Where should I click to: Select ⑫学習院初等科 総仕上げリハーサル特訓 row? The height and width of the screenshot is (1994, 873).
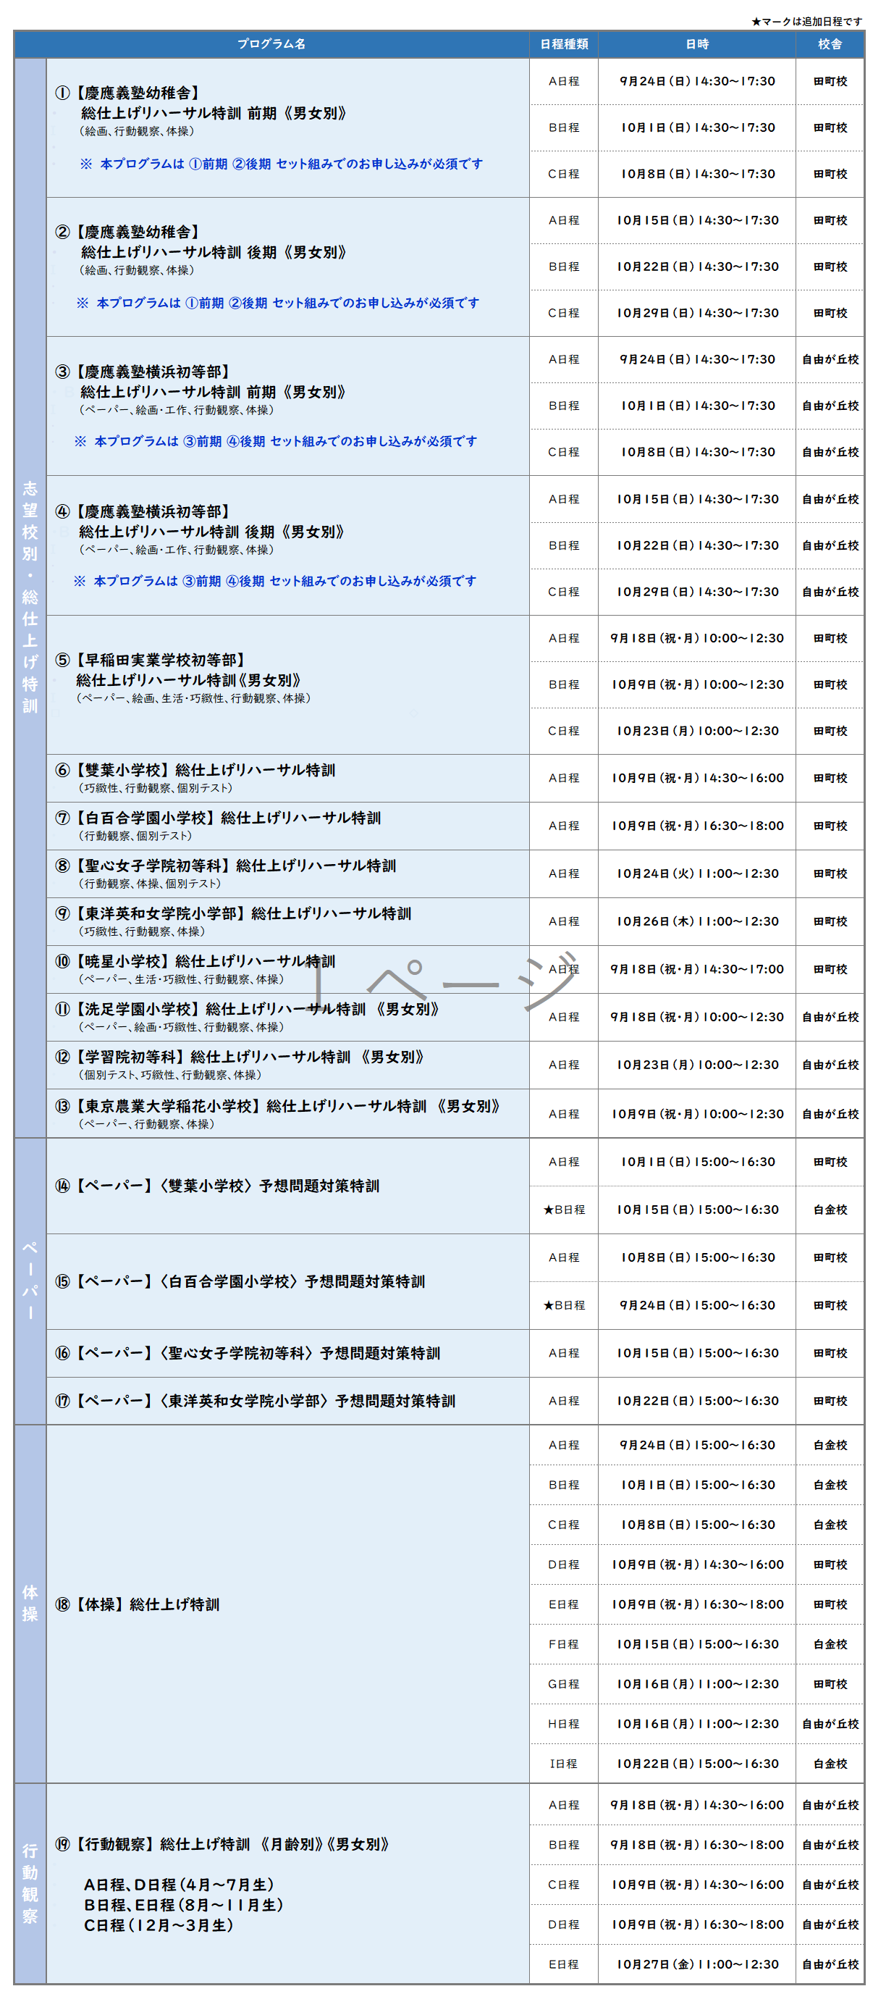(x=287, y=1064)
